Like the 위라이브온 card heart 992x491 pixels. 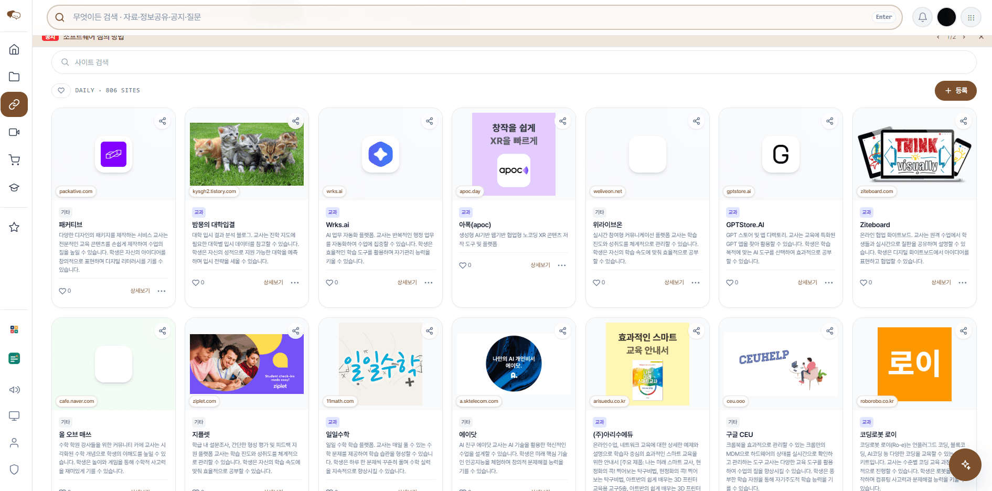[x=596, y=282]
